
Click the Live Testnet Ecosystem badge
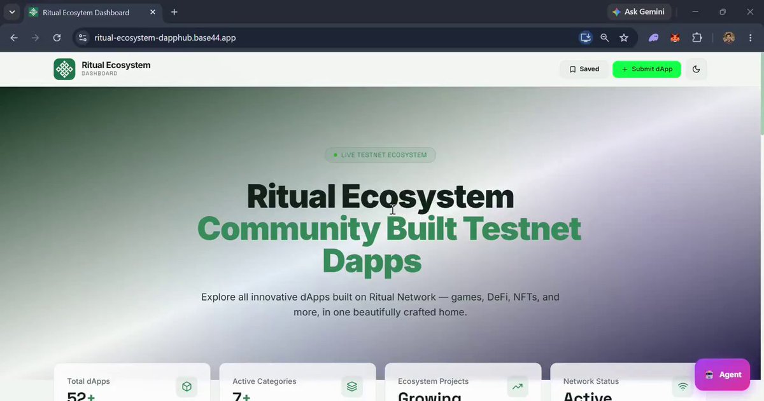click(x=380, y=155)
